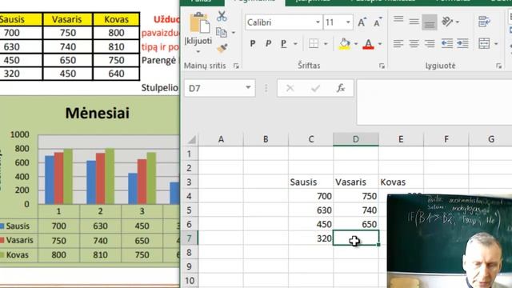Align cell content to middle
The width and height of the screenshot is (512, 288).
click(414, 22)
